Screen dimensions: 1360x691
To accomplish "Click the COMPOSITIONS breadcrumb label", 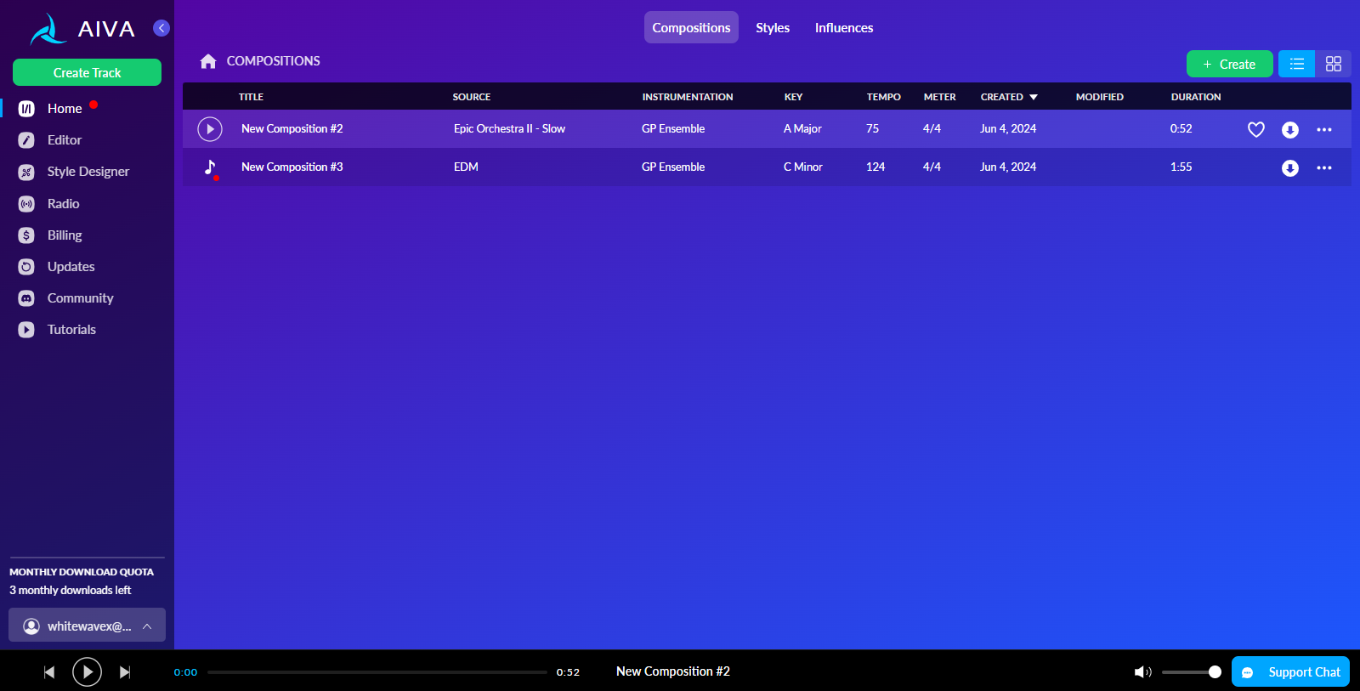I will click(x=273, y=61).
